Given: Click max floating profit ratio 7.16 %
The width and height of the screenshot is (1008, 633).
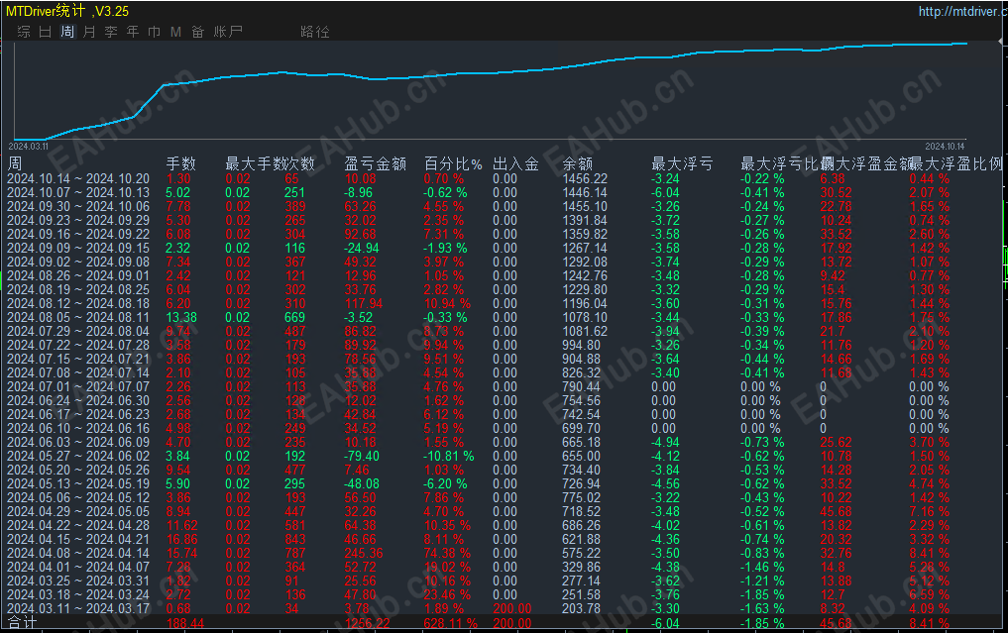Looking at the screenshot, I should point(930,511).
